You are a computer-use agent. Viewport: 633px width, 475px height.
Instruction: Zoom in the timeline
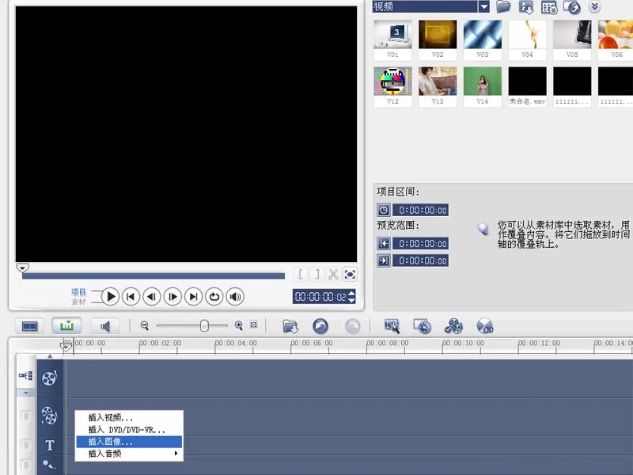pos(239,325)
